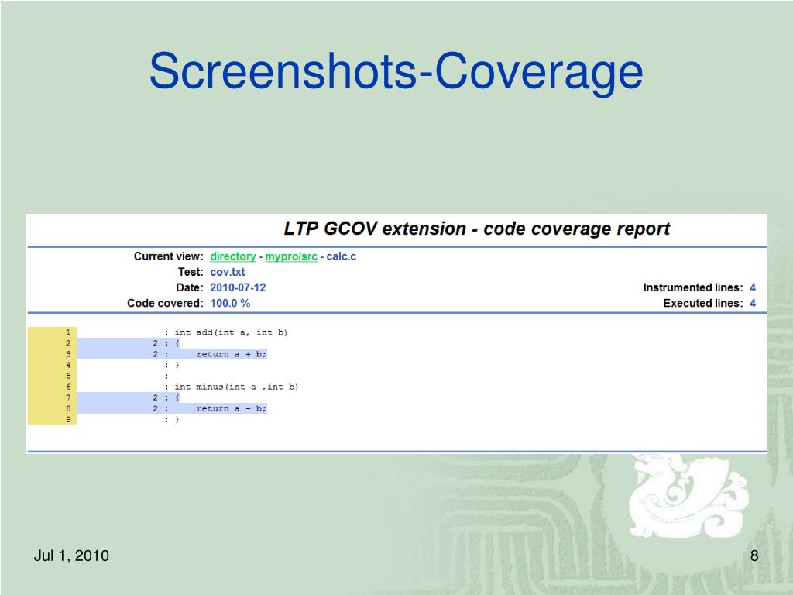
Task: Select the date value 2010-07-12
Action: point(238,288)
